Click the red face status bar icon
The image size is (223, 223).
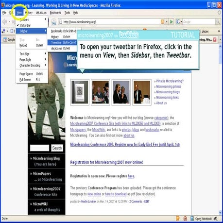coord(185,219)
